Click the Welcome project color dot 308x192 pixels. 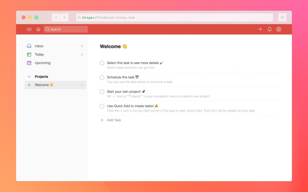point(30,85)
